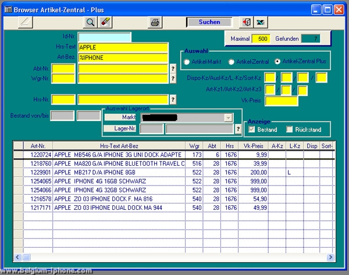Viewport: 349px width, 275px height.
Task: Toggle the Rückstand checkbox
Action: 289,129
